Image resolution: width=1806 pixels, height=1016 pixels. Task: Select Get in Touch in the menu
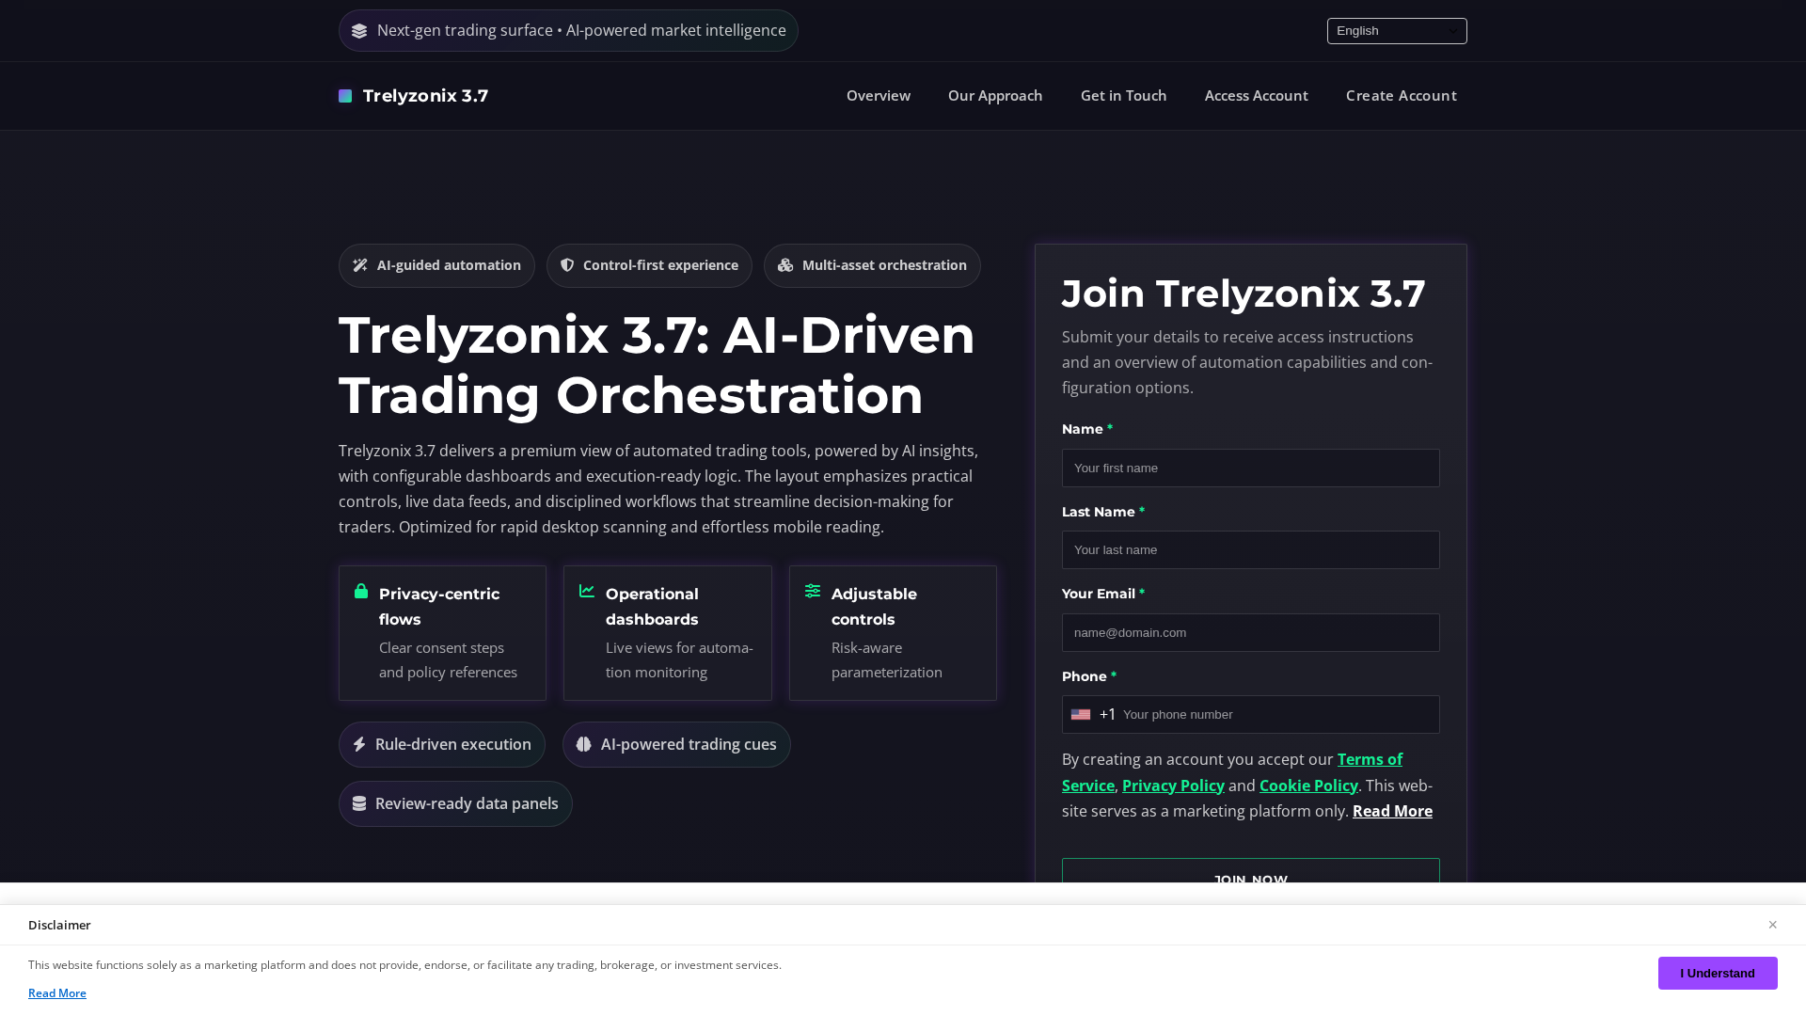click(x=1123, y=96)
